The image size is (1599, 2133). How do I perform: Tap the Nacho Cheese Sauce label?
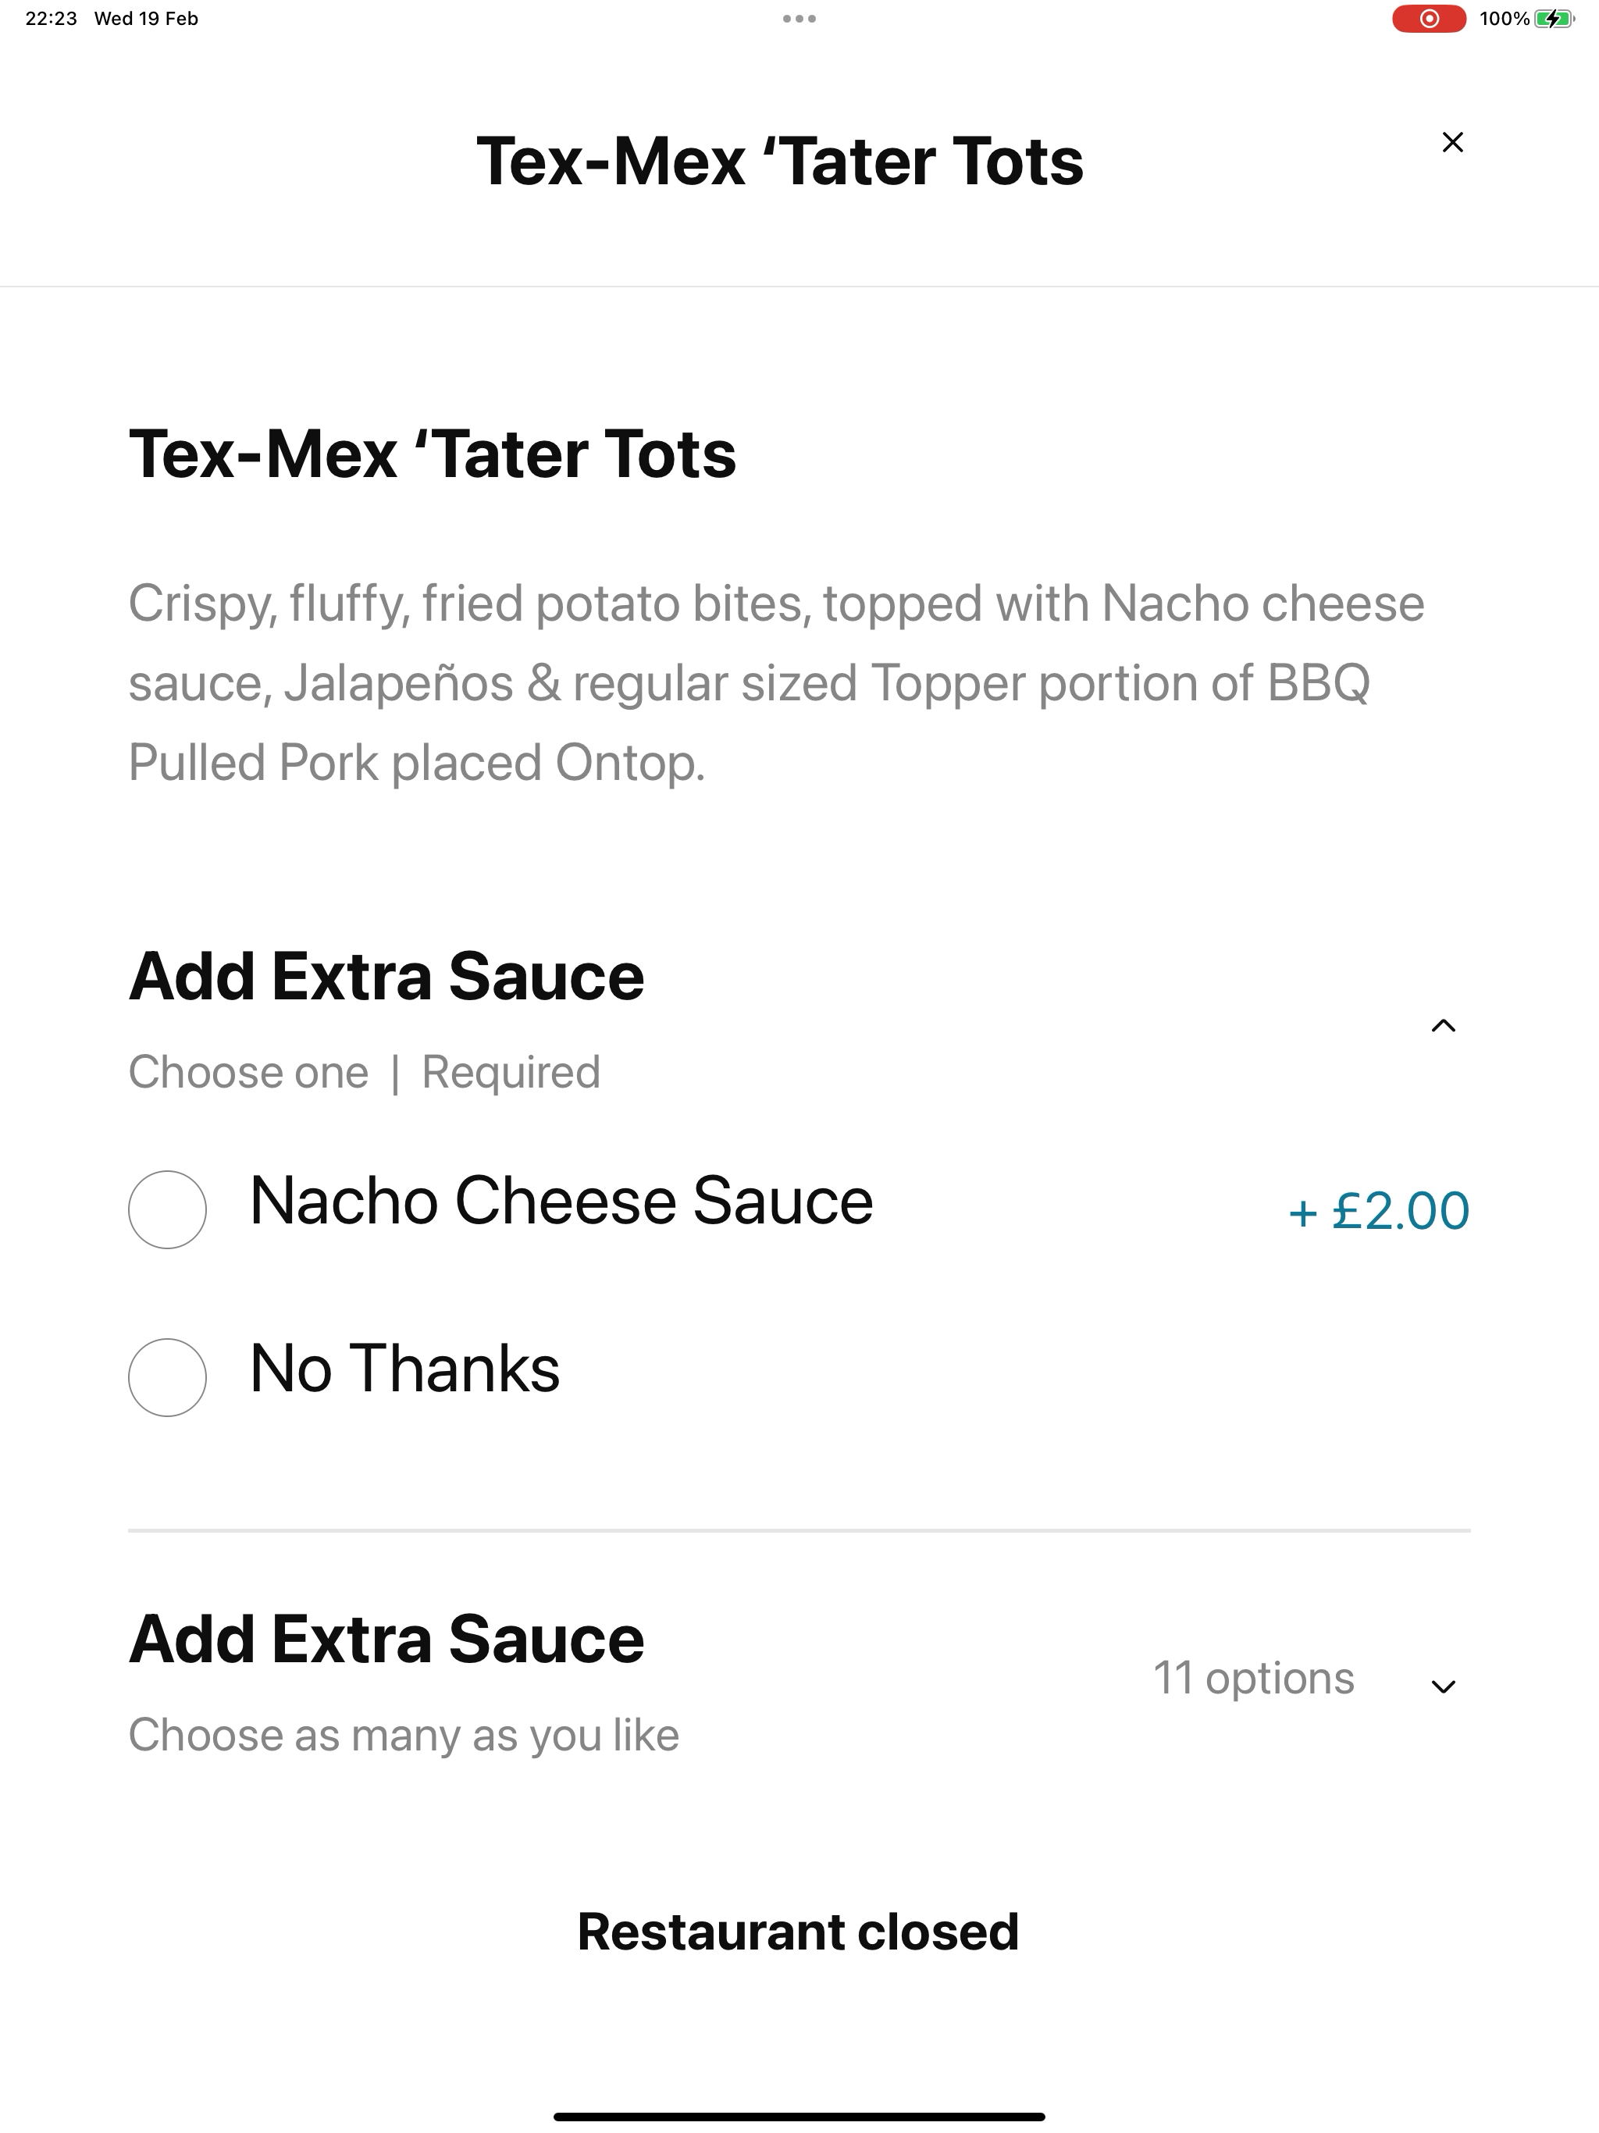click(561, 1202)
